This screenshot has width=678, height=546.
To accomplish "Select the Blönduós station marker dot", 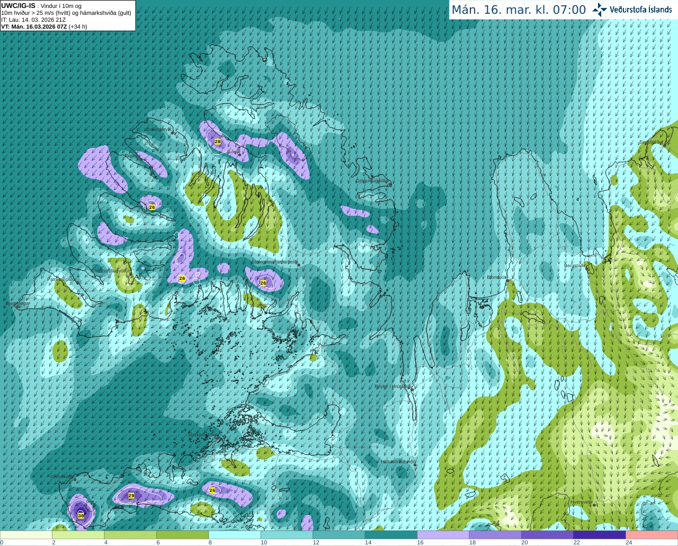I will pyautogui.click(x=507, y=281).
